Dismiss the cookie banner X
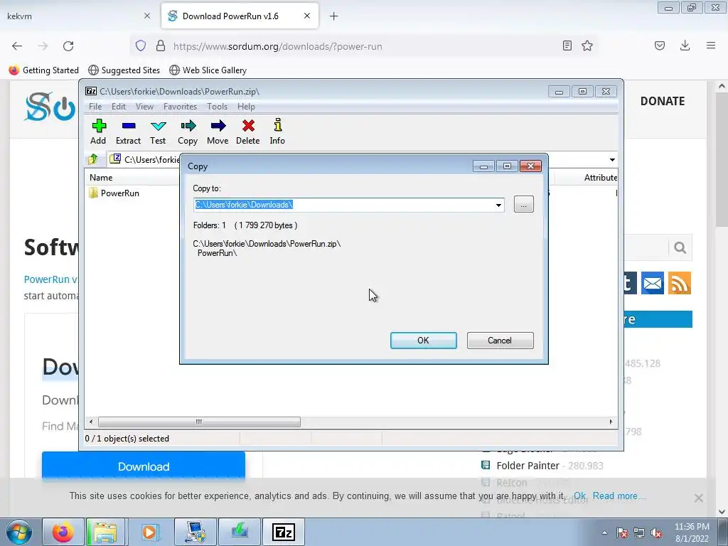728x546 pixels. (698, 498)
